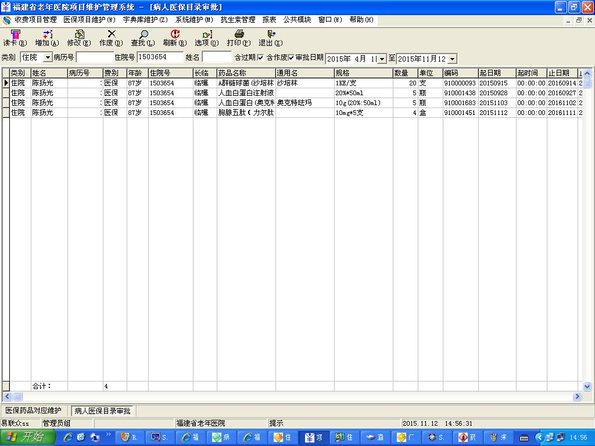The height and width of the screenshot is (446, 595).
Task: Click the application logo icon in the menu bar
Action: tap(6, 20)
